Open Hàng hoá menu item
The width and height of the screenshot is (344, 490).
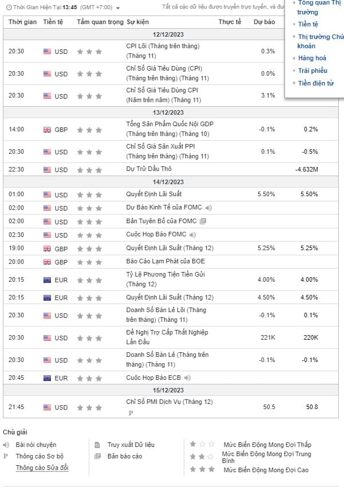point(312,59)
